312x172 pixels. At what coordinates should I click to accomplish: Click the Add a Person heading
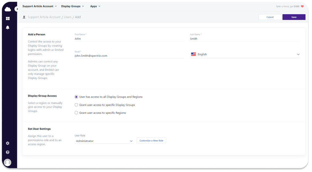(37, 34)
